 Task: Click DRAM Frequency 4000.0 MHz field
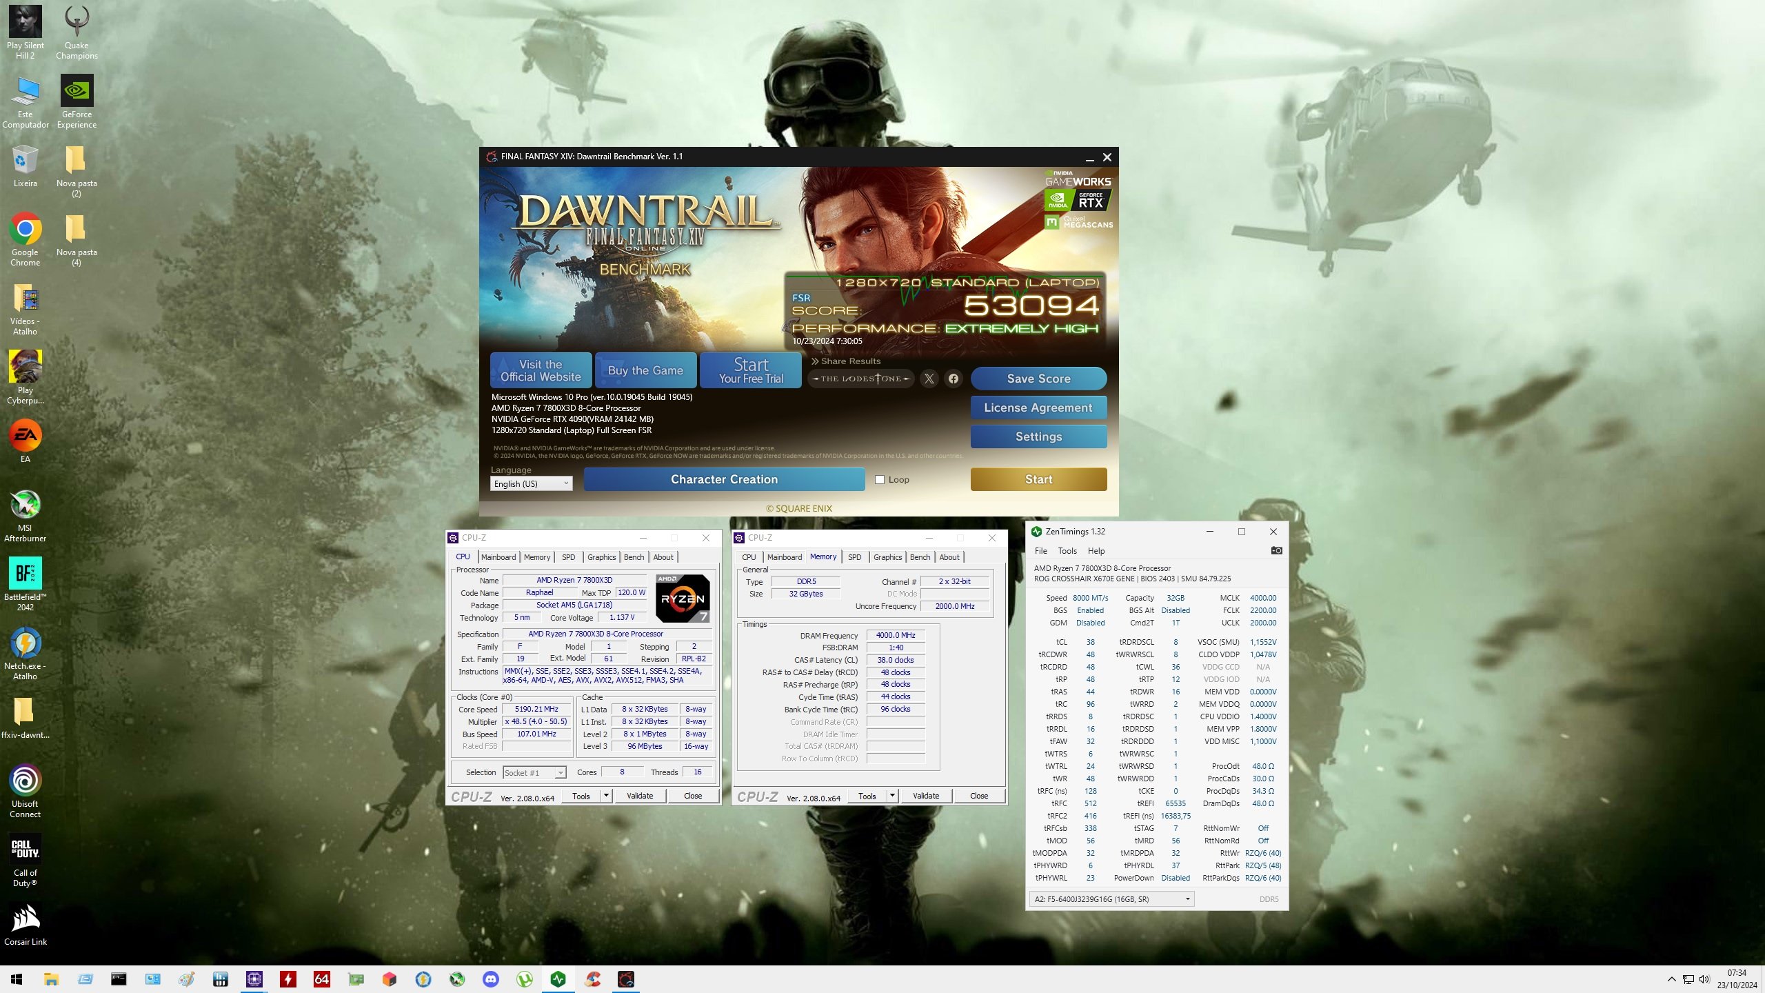click(896, 635)
